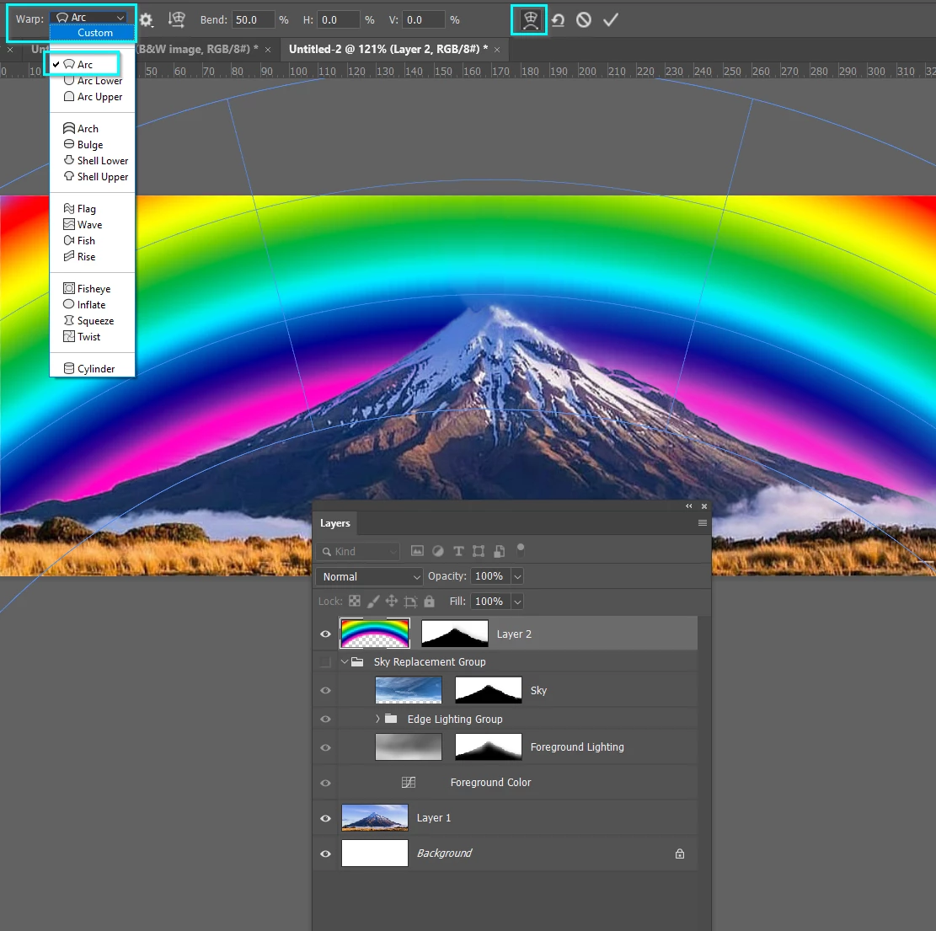Click the Opacity value field
The width and height of the screenshot is (936, 931).
click(490, 576)
